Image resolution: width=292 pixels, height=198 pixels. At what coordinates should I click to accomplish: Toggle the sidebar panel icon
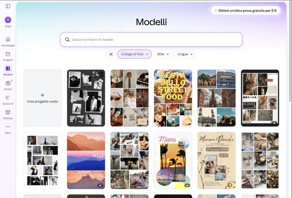[8, 6]
